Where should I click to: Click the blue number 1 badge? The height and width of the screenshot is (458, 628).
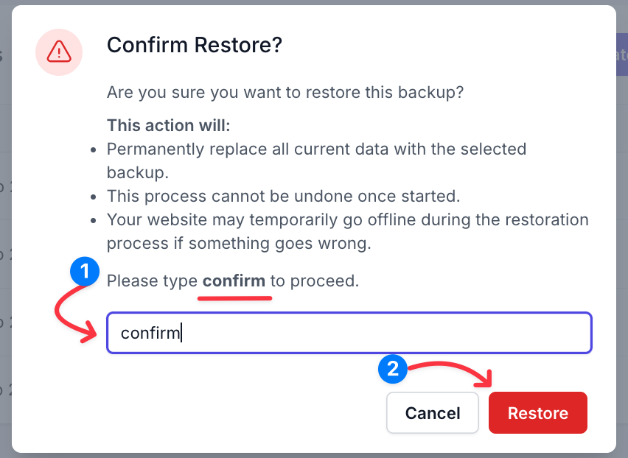click(x=85, y=272)
